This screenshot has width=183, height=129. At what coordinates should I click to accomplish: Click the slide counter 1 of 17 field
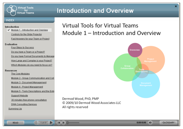(43, 123)
